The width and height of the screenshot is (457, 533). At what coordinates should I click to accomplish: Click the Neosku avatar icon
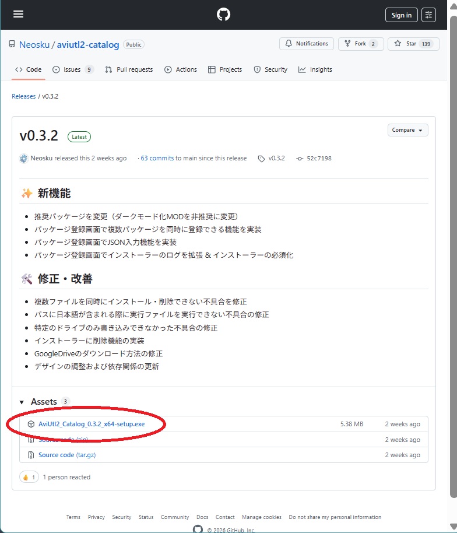coord(23,159)
